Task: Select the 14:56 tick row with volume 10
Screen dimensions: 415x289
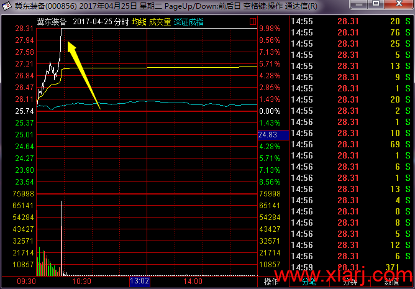Action: tap(350, 133)
